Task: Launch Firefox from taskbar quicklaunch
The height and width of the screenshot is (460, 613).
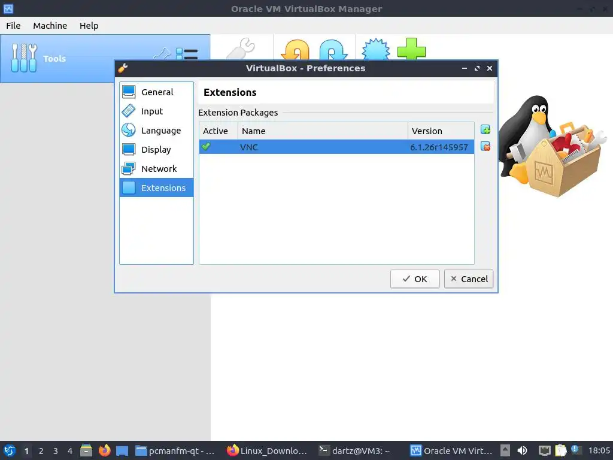Action: click(104, 450)
